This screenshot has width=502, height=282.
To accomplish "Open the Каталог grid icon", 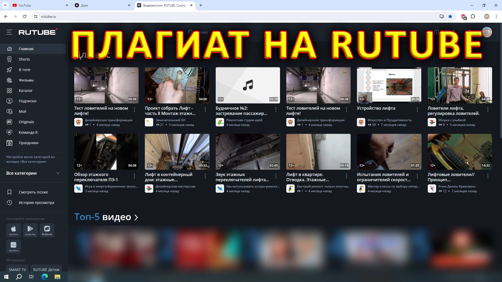I will pos(9,91).
